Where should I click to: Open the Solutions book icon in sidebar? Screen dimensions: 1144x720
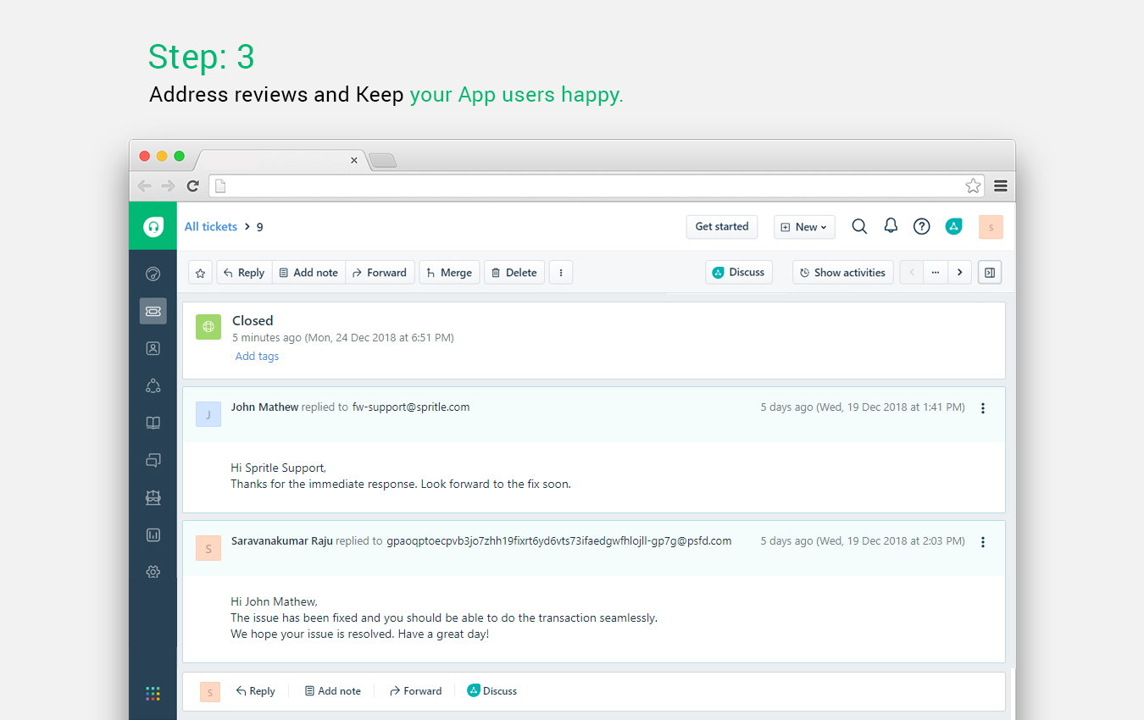(153, 424)
